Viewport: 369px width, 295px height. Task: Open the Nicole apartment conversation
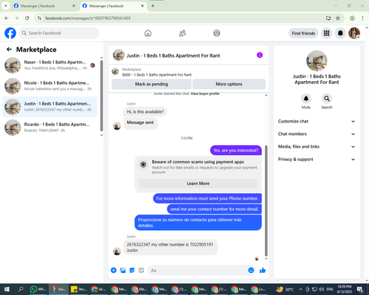(x=49, y=86)
